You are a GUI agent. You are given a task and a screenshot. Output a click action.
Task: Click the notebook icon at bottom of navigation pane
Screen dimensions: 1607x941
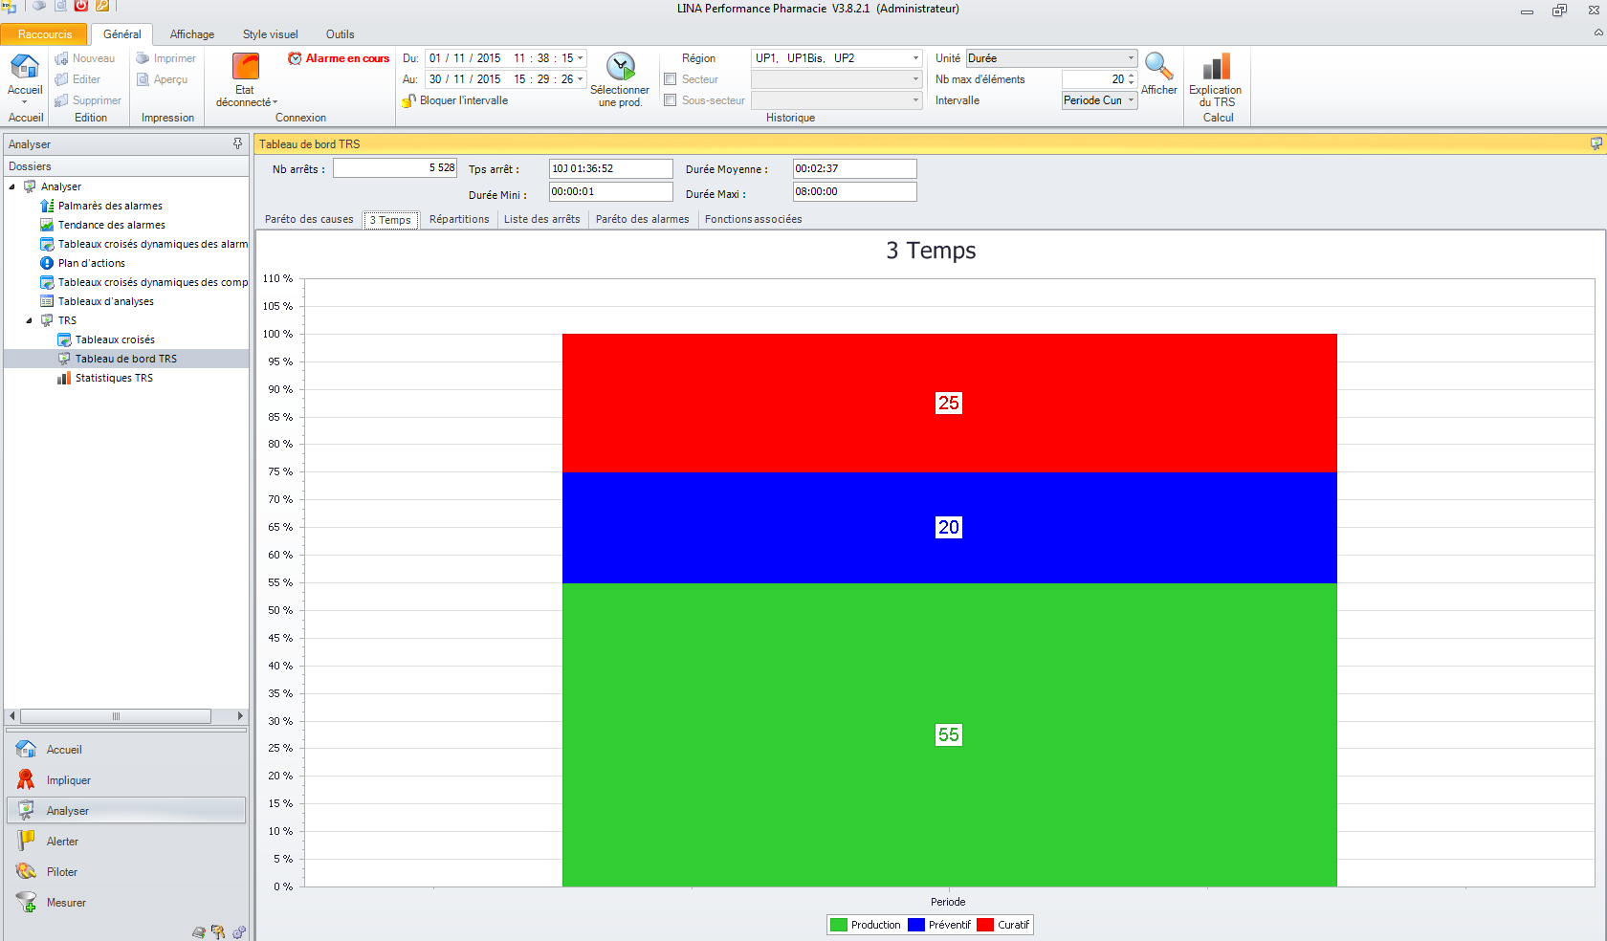[x=199, y=932]
